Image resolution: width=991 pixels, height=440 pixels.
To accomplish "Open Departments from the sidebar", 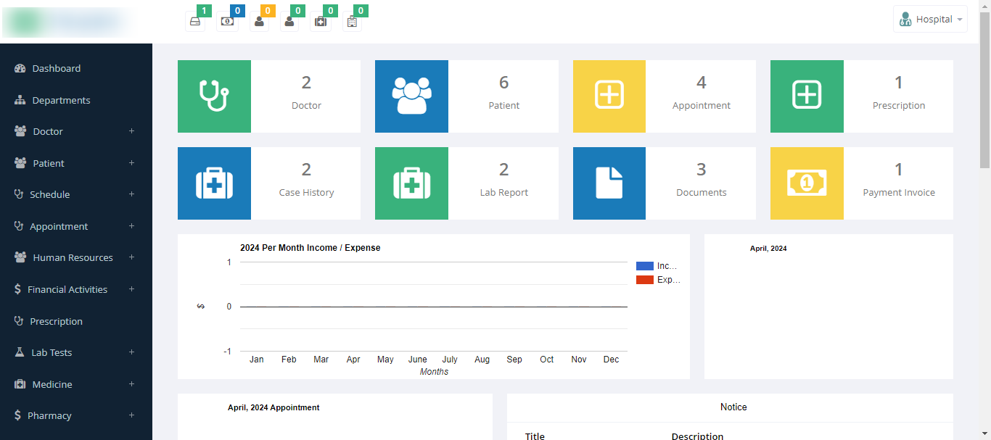I will tap(61, 100).
